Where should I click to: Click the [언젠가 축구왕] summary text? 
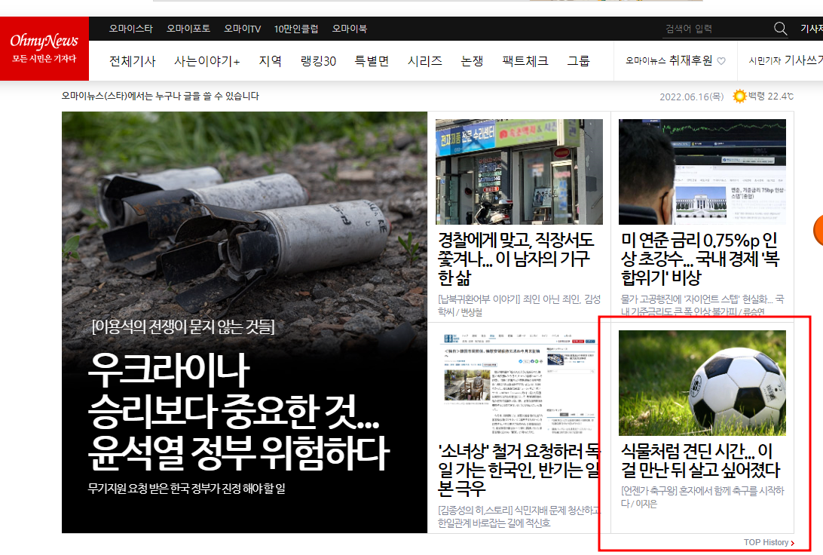pos(702,497)
